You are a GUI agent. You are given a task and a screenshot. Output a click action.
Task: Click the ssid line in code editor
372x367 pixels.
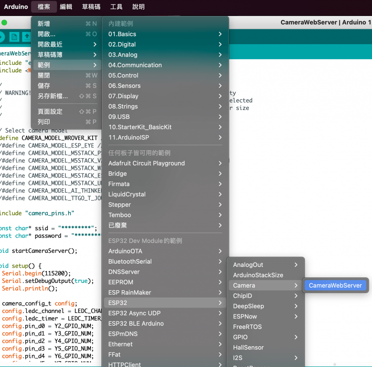point(48,228)
